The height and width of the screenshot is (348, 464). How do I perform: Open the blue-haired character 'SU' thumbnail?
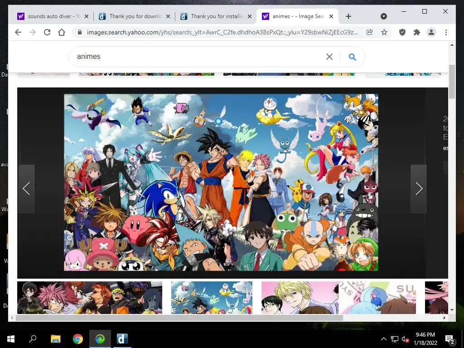click(377, 297)
